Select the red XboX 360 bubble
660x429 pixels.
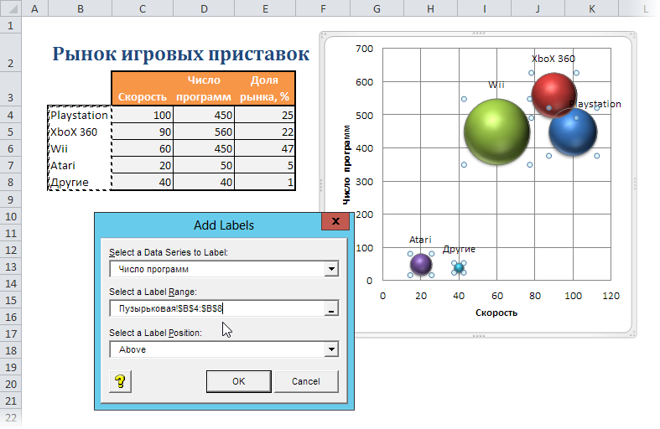pyautogui.click(x=553, y=95)
